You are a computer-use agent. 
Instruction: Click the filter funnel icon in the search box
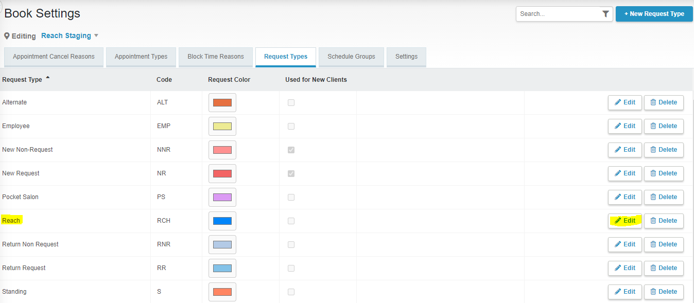tap(605, 14)
